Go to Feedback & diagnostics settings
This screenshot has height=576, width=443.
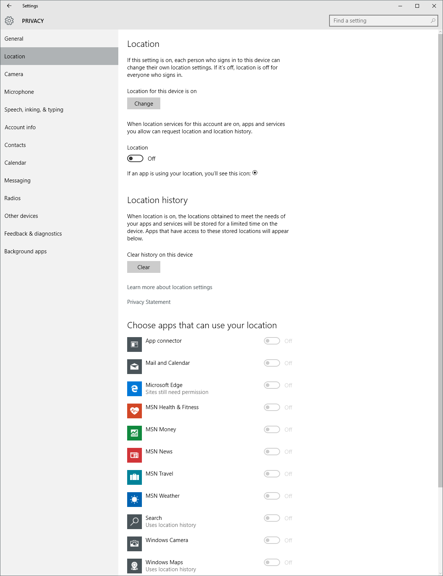(33, 234)
